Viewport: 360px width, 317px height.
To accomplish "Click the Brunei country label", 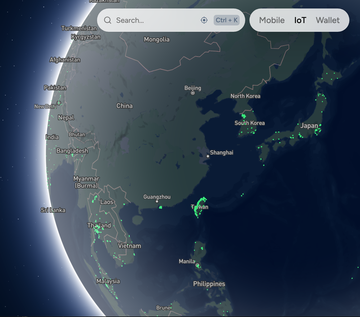I will (164, 308).
